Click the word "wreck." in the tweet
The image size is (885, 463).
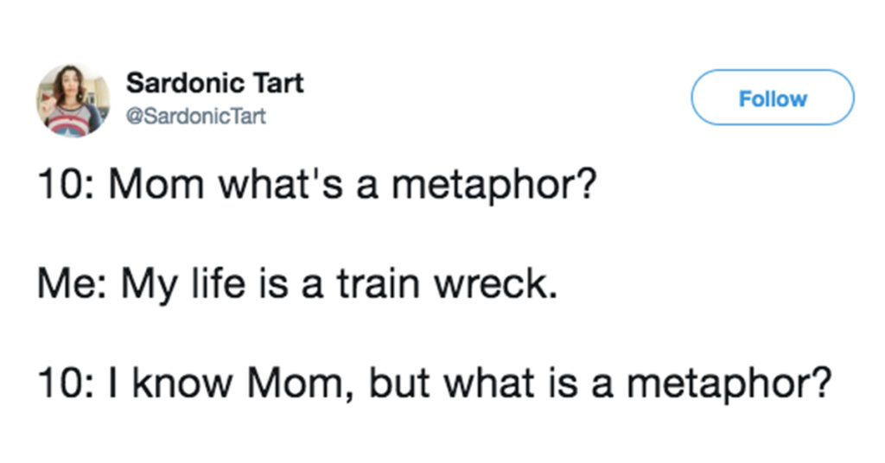coord(495,283)
